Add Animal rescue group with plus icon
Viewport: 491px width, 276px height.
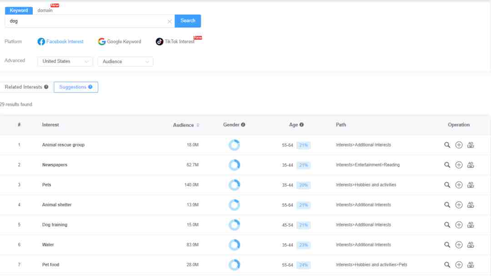(x=459, y=145)
